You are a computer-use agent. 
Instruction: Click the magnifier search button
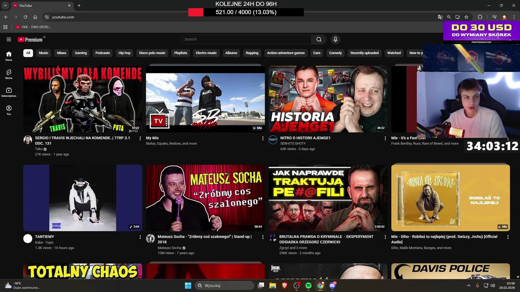[x=319, y=39]
